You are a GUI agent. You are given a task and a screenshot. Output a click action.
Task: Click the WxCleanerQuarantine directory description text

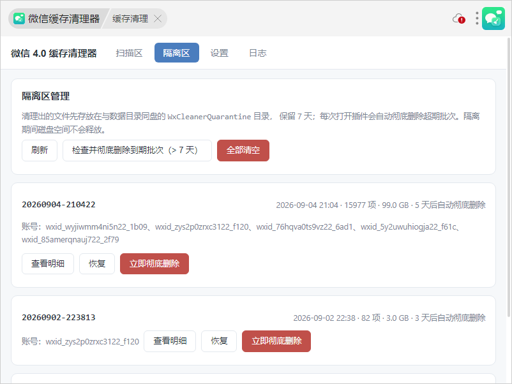pyautogui.click(x=250, y=123)
